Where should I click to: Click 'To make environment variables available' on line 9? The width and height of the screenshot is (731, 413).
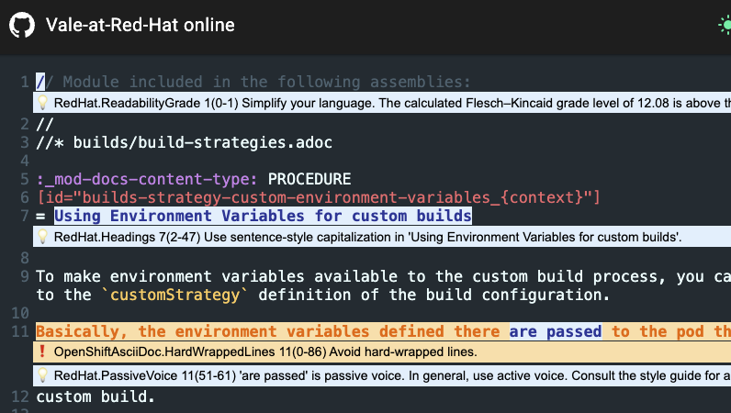pos(217,276)
